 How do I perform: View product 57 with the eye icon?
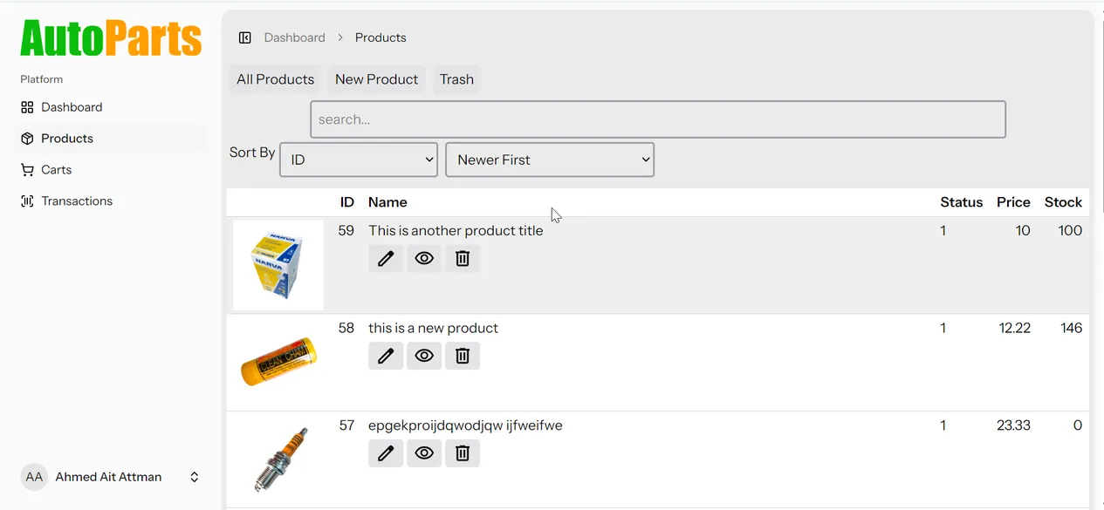tap(424, 453)
